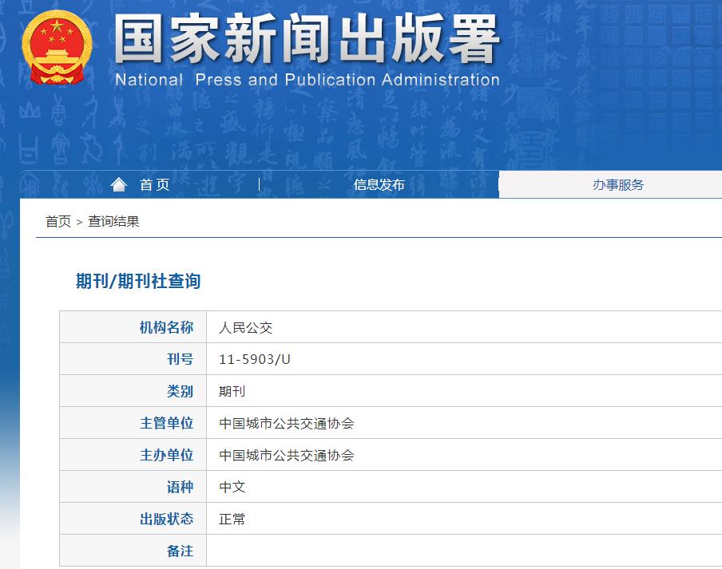Click the divider between nav tabs
This screenshot has width=722, height=569.
pos(259,184)
